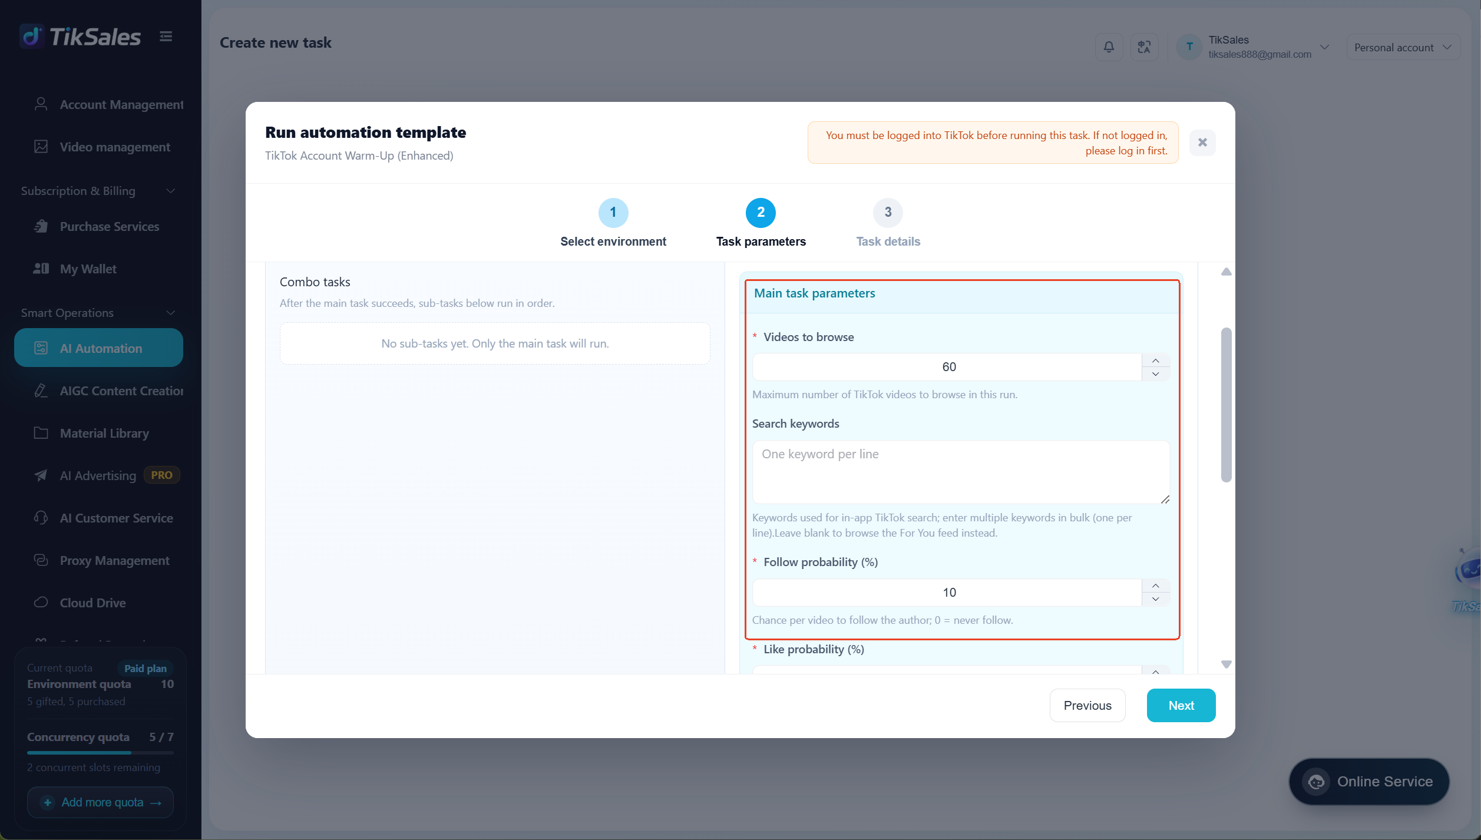The height and width of the screenshot is (840, 1481).
Task: Click the Previous button
Action: click(1087, 705)
